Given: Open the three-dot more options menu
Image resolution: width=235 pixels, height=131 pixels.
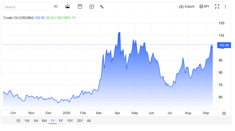Looking at the screenshot, I should point(225,7).
